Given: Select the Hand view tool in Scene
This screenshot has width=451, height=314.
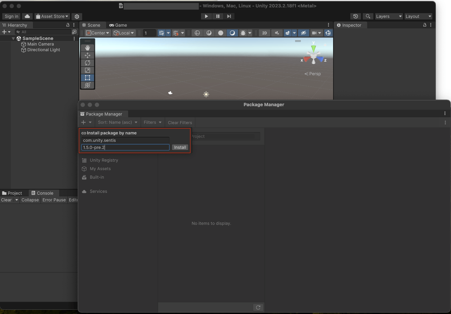Looking at the screenshot, I should pyautogui.click(x=87, y=48).
